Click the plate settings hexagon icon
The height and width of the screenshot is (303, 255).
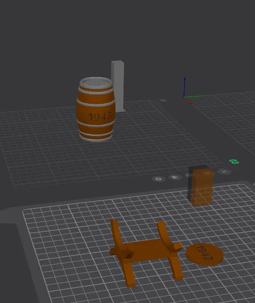click(x=159, y=179)
